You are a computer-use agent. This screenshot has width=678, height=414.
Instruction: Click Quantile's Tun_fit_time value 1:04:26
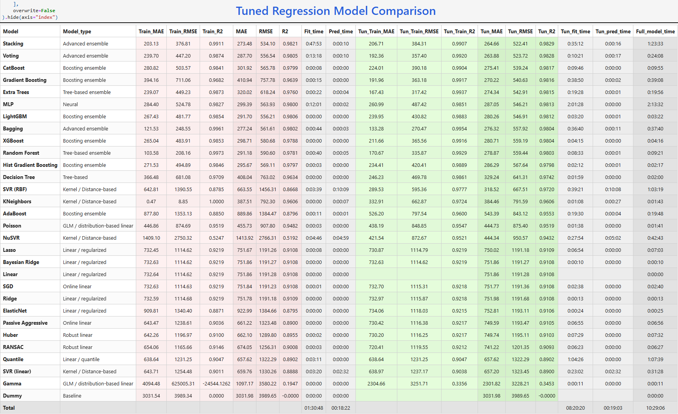tap(575, 359)
